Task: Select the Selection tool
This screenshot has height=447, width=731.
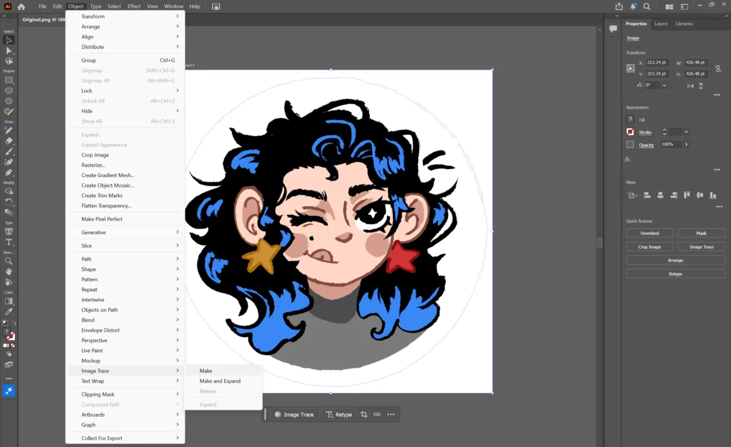Action: click(x=8, y=39)
